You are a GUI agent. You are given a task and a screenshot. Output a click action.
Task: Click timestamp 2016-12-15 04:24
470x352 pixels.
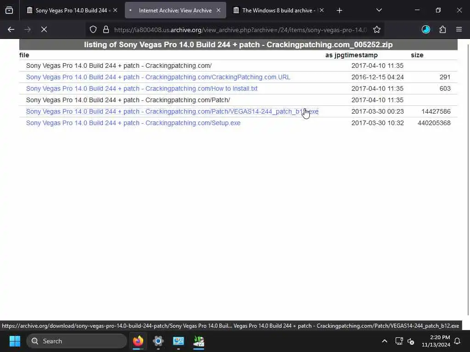[377, 77]
